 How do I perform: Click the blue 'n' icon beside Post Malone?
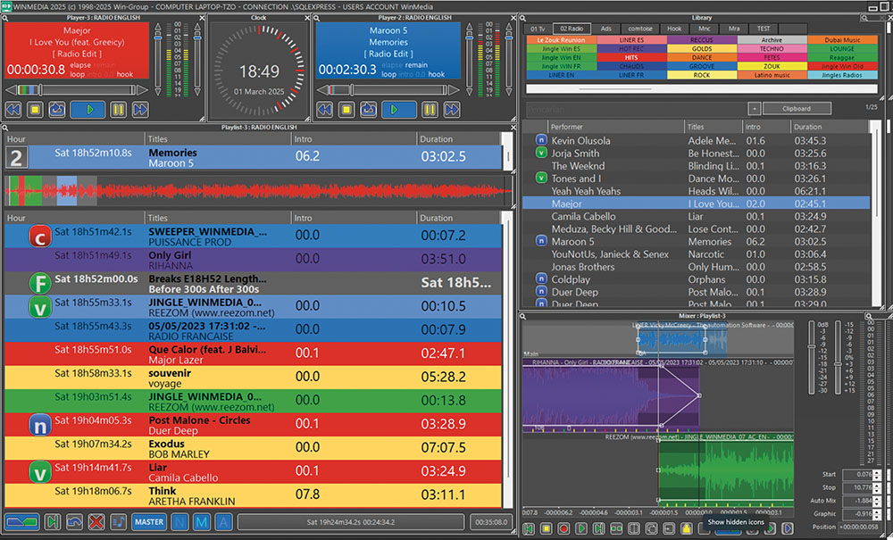(39, 424)
